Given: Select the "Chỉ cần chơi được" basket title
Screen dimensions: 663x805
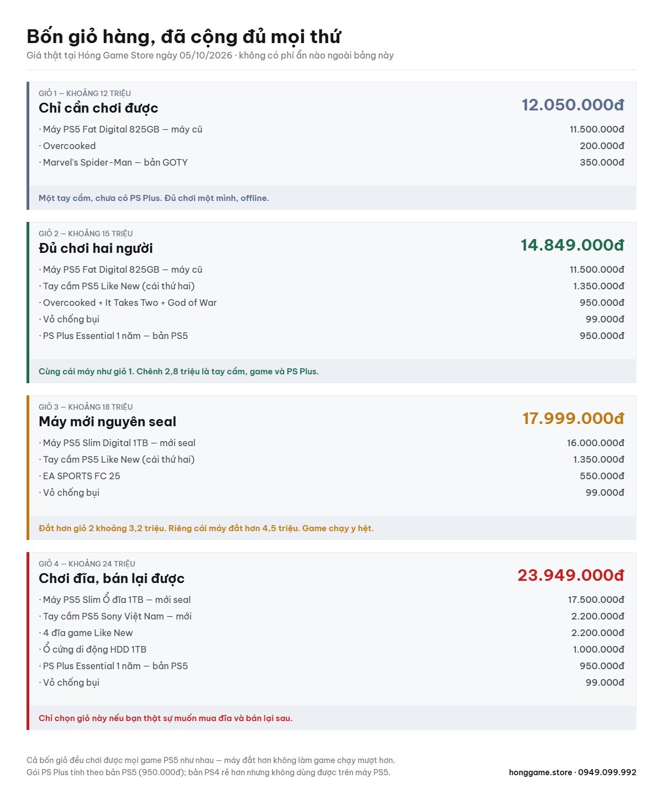Looking at the screenshot, I should [x=98, y=108].
